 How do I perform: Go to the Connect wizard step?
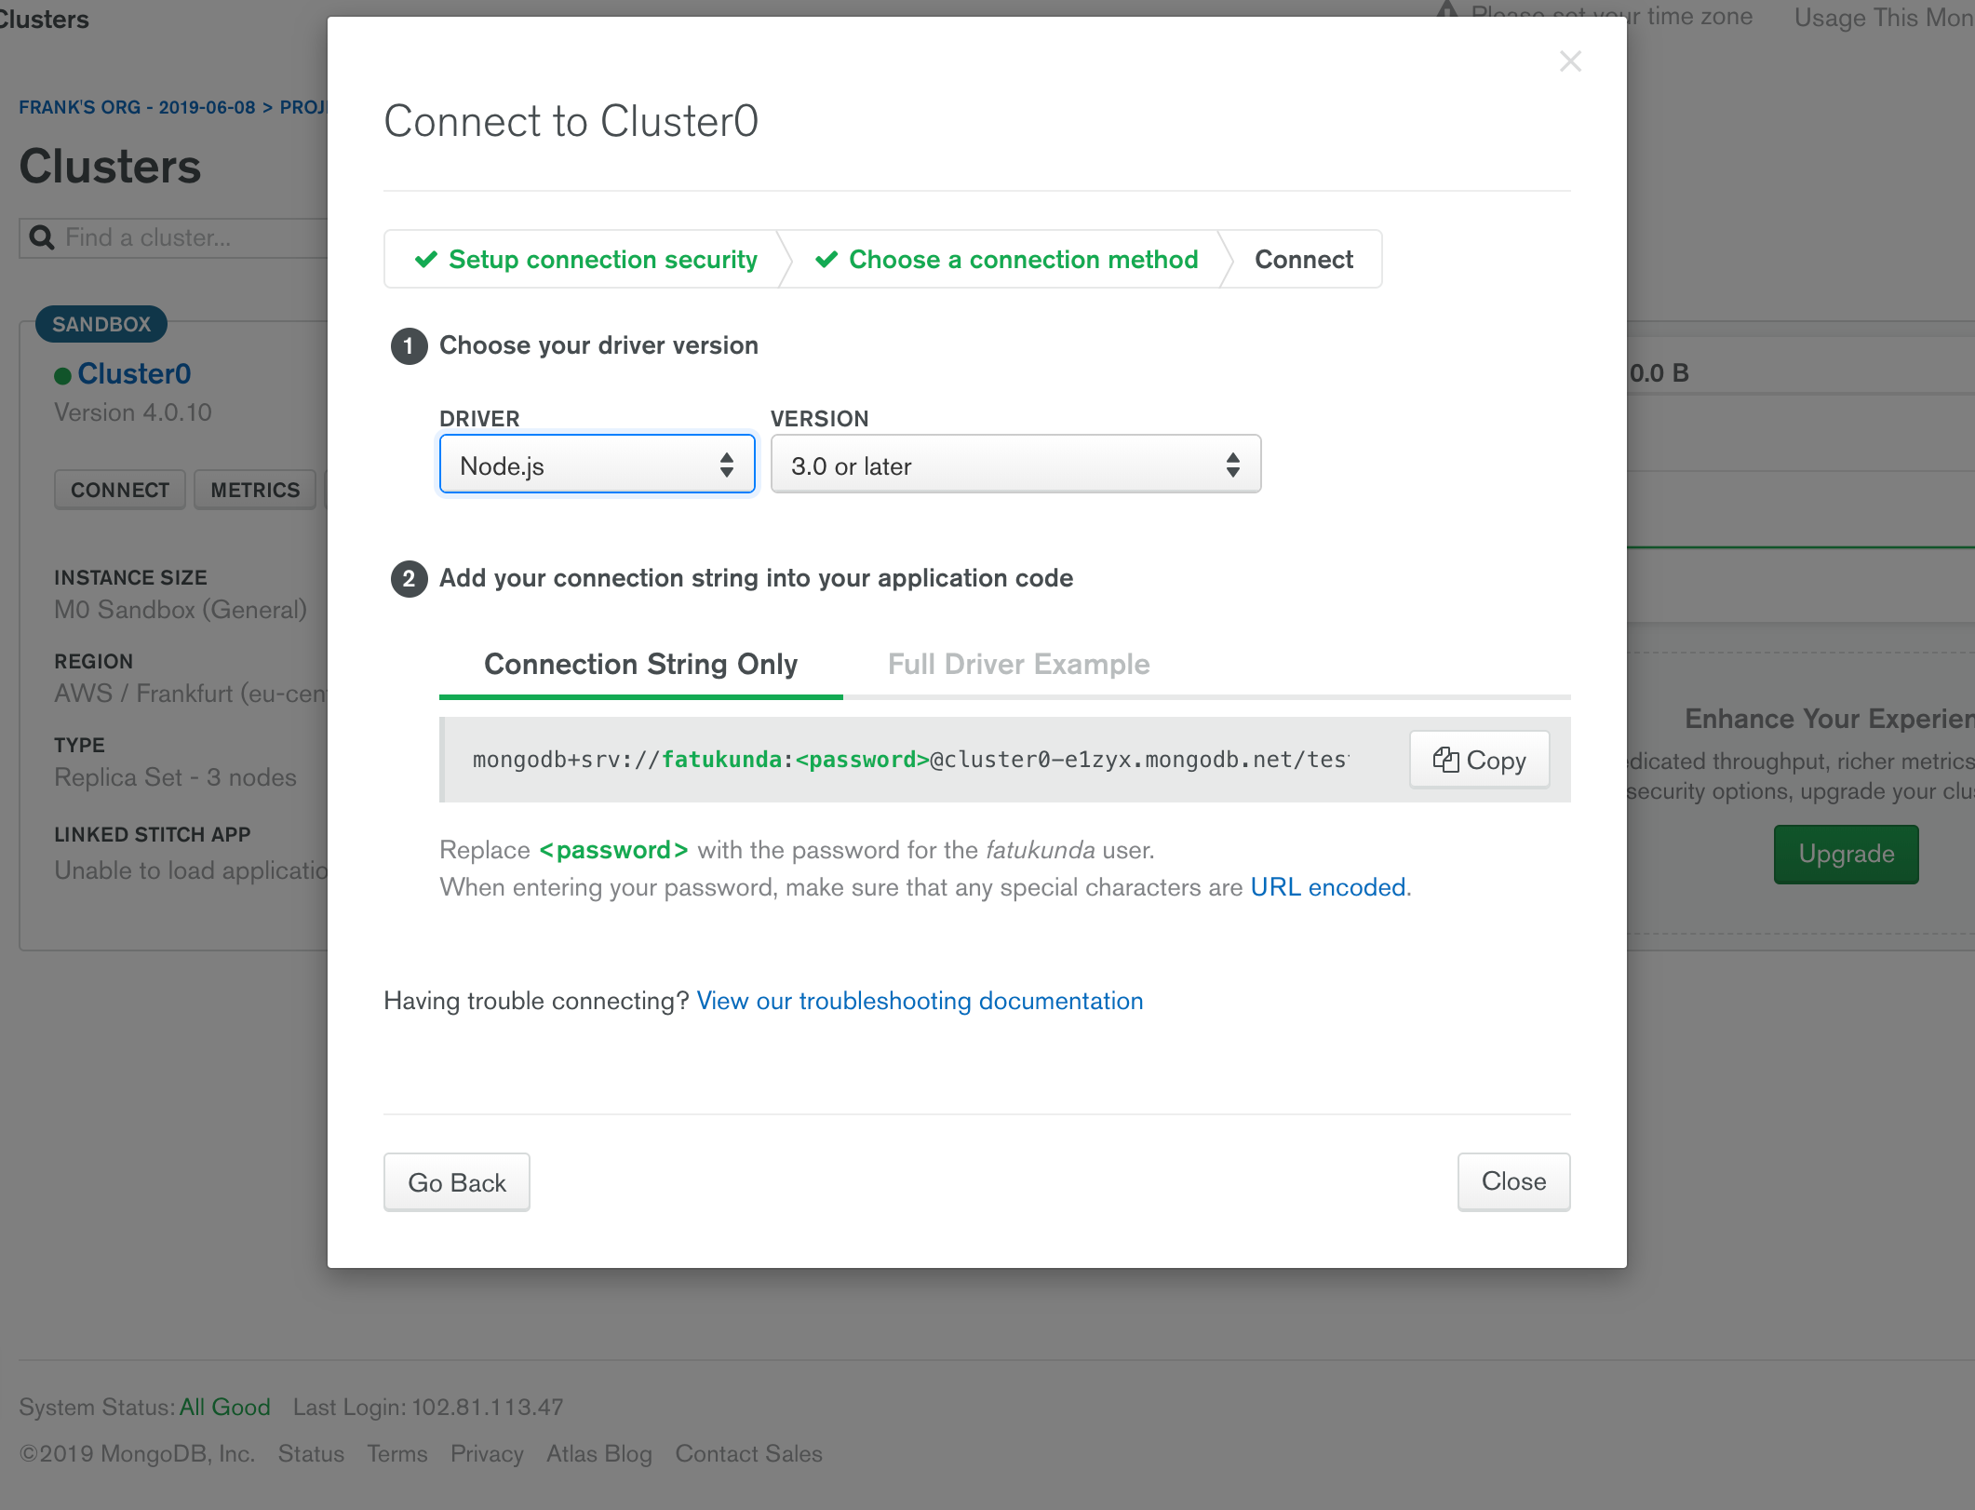click(1303, 260)
